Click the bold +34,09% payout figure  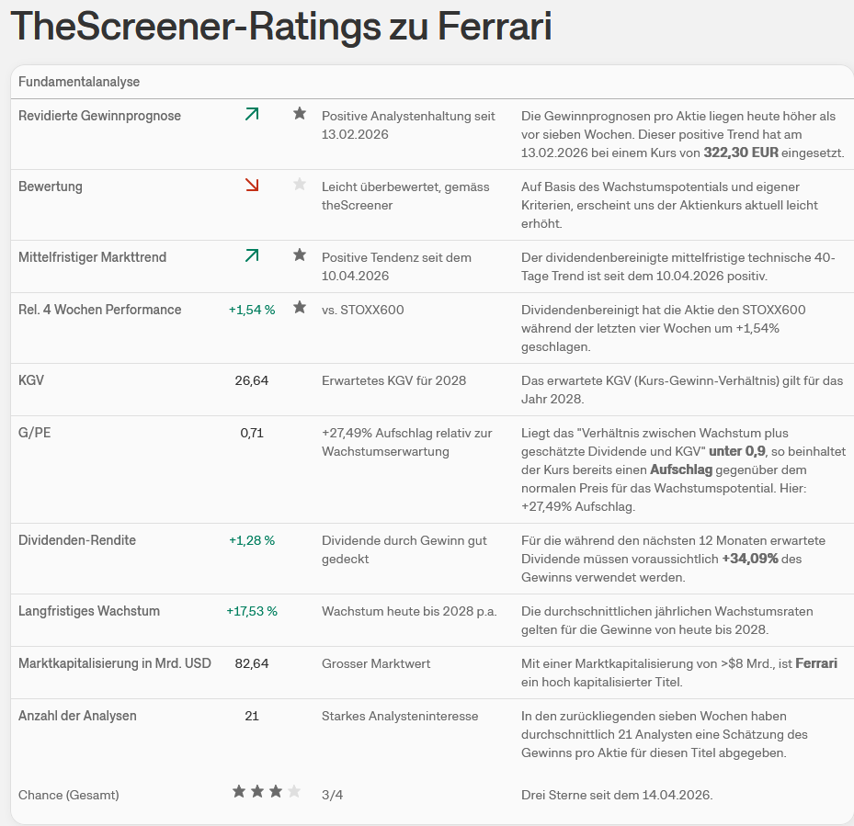[x=750, y=559]
